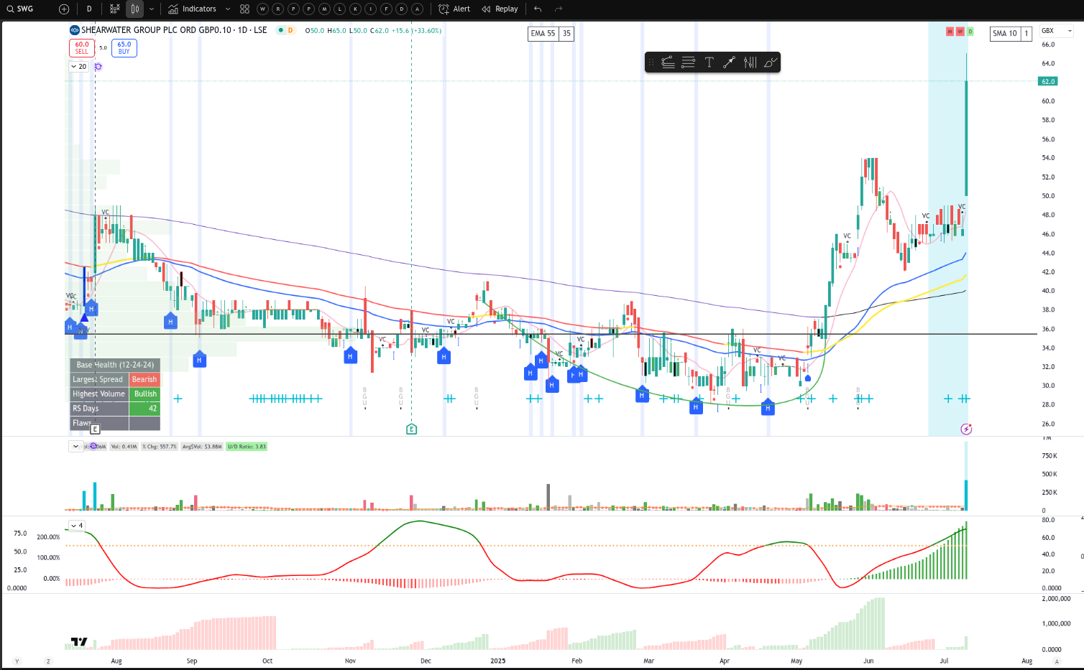Click the 2025 label on time axis
Viewport: 1084px width, 670px height.
click(x=497, y=661)
